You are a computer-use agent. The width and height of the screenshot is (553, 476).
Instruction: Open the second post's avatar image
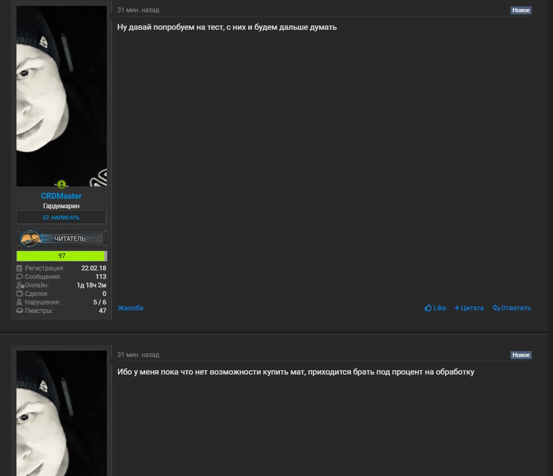62,413
